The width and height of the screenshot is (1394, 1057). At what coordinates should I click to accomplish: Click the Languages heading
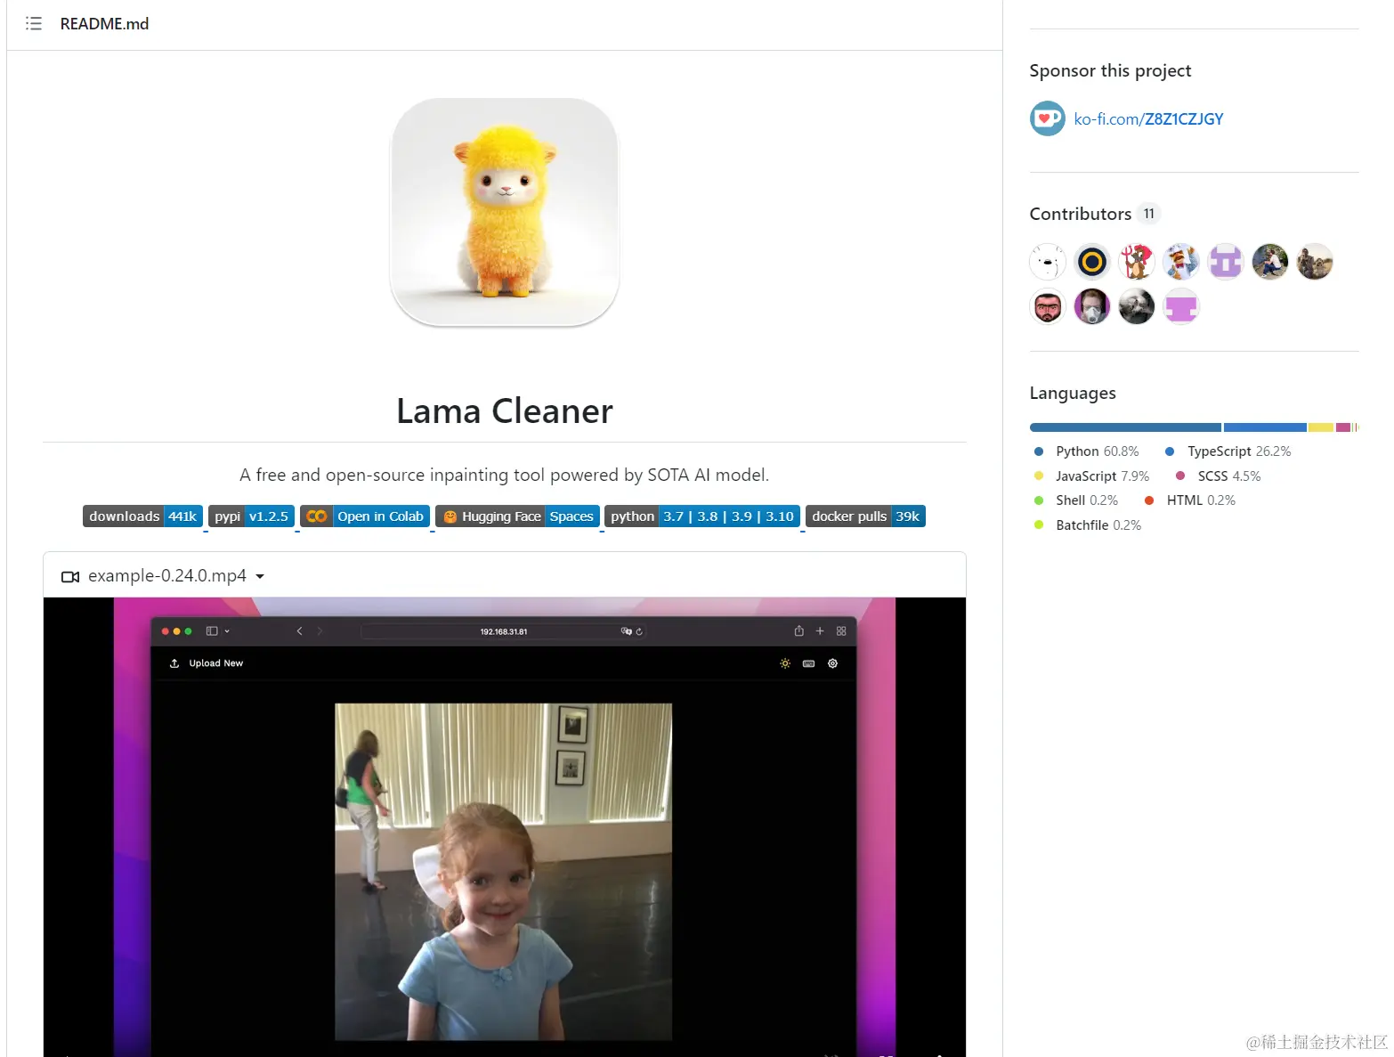1073,393
